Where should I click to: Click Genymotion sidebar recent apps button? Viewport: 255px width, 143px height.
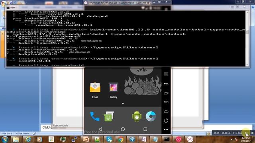[166, 93]
